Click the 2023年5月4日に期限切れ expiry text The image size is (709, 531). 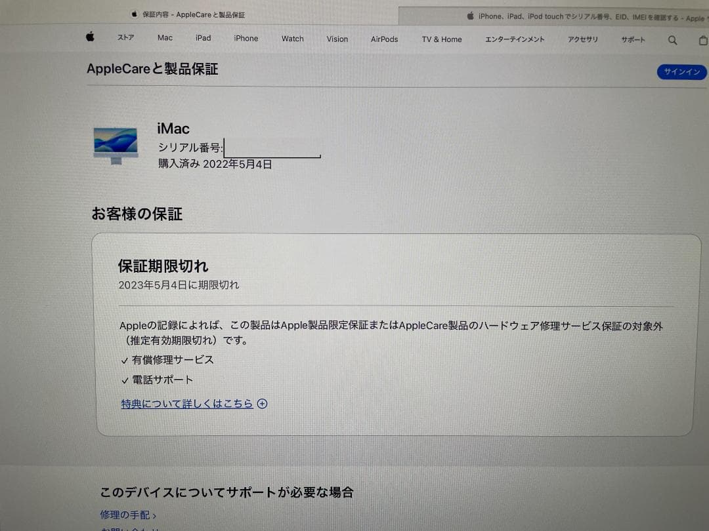[x=179, y=285]
